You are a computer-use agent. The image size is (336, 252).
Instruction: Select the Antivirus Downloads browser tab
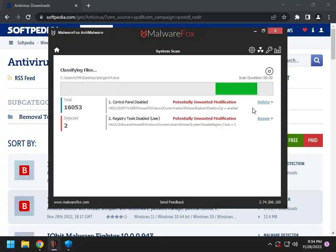[x=42, y=6]
